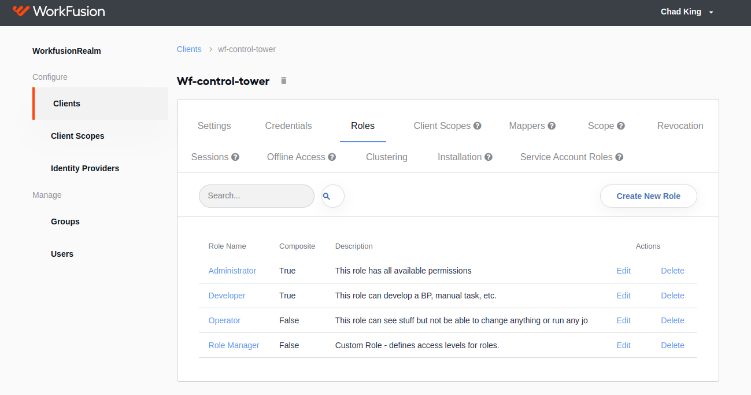751x395 pixels.
Task: Switch to the Clustering tab
Action: click(387, 157)
